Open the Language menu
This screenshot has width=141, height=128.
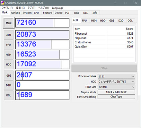[58, 8]
